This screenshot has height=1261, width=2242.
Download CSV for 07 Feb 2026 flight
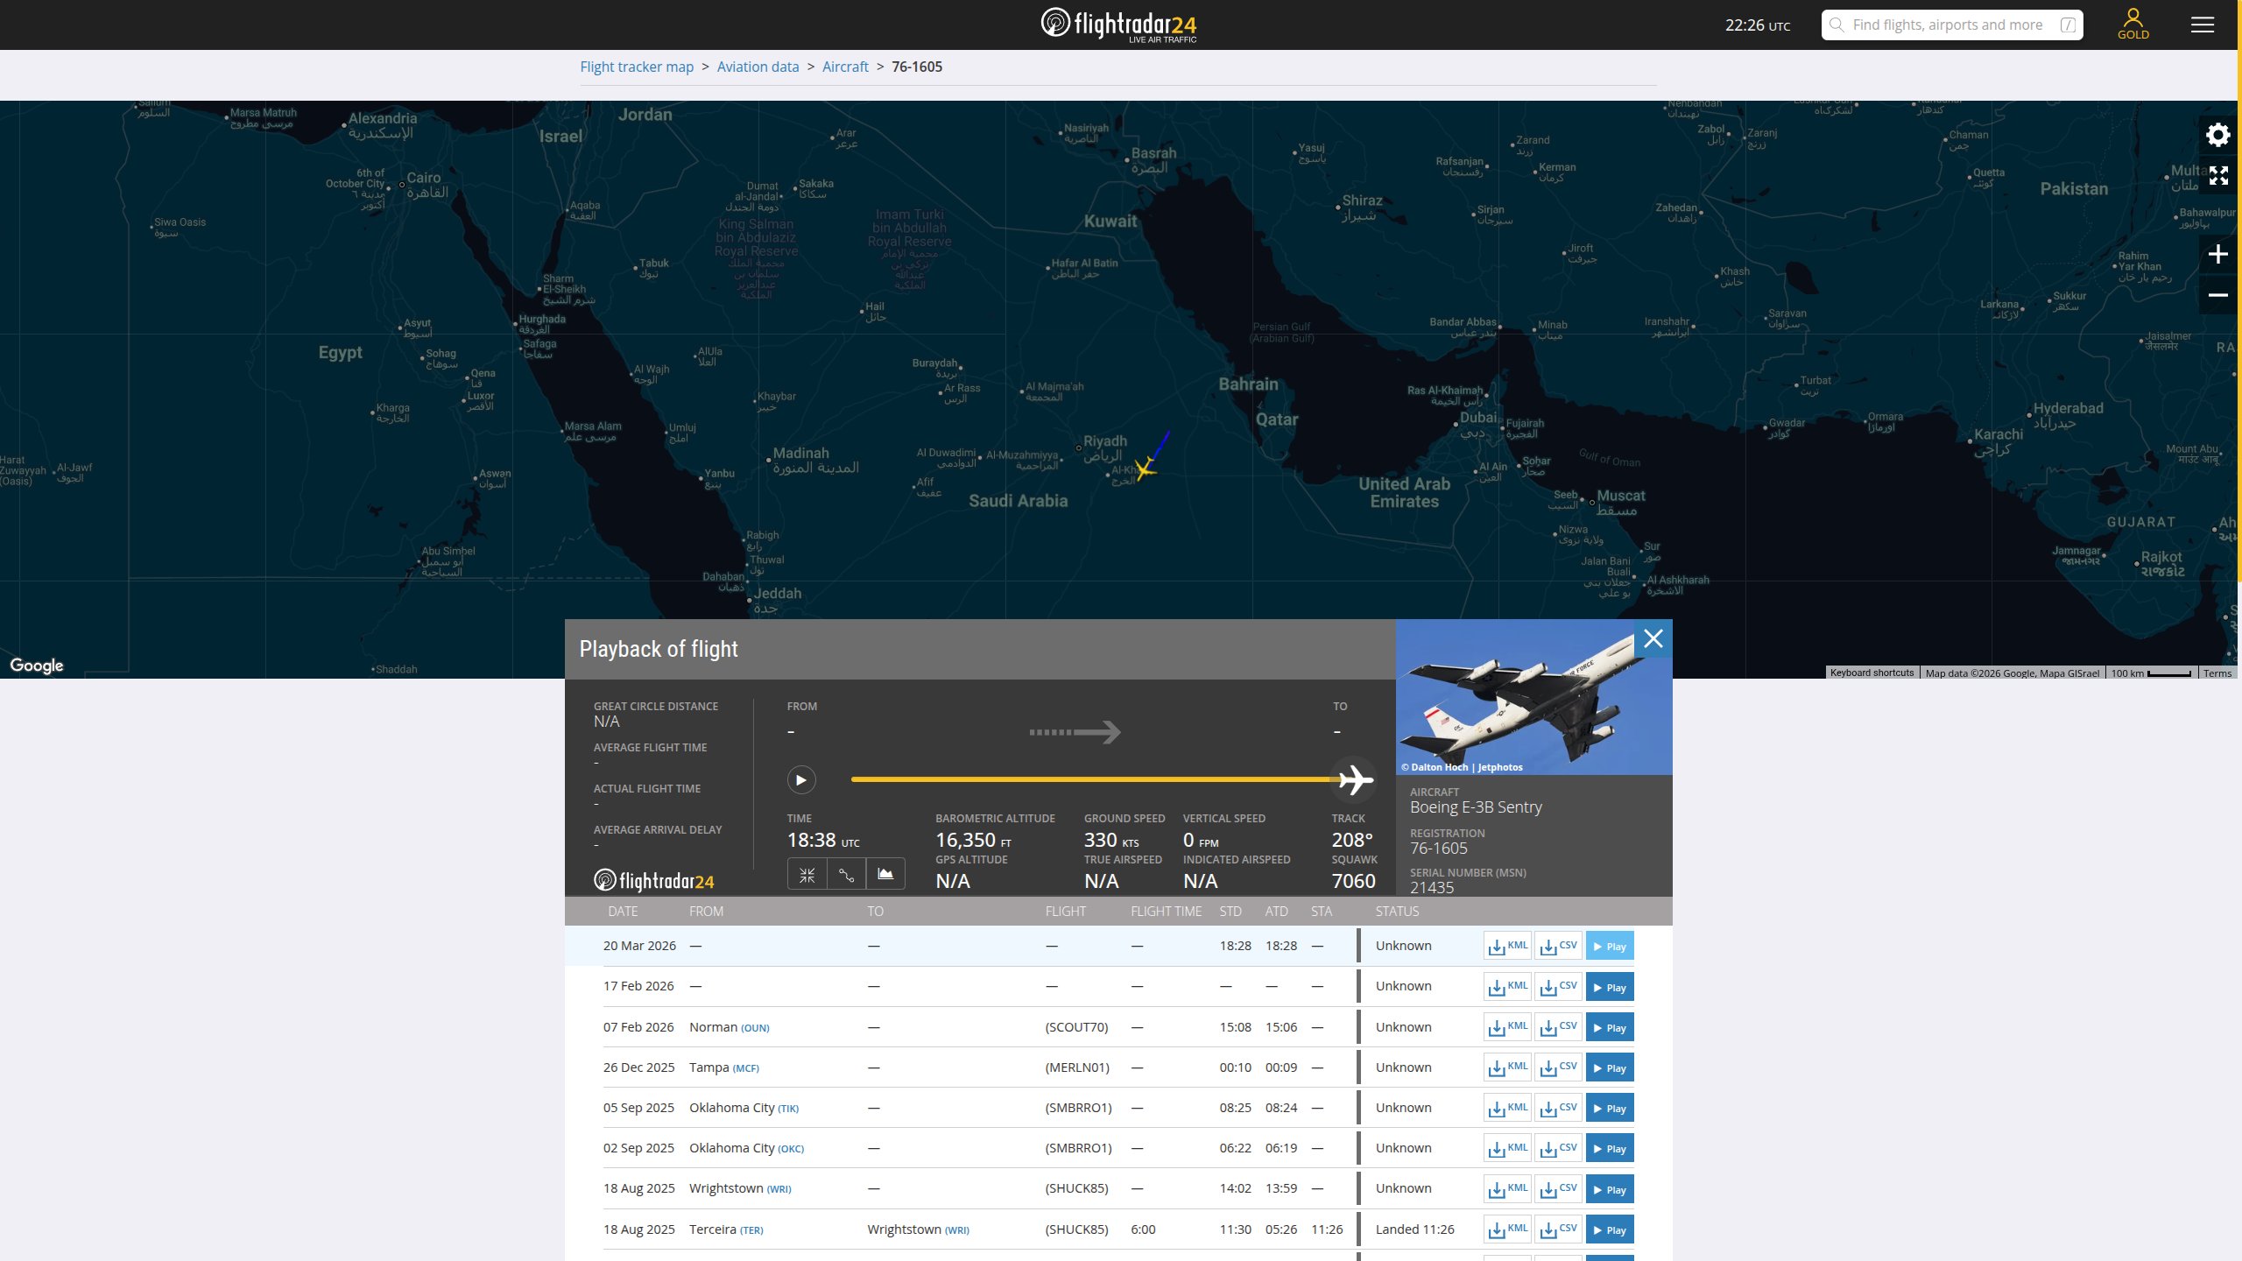[x=1558, y=1027]
